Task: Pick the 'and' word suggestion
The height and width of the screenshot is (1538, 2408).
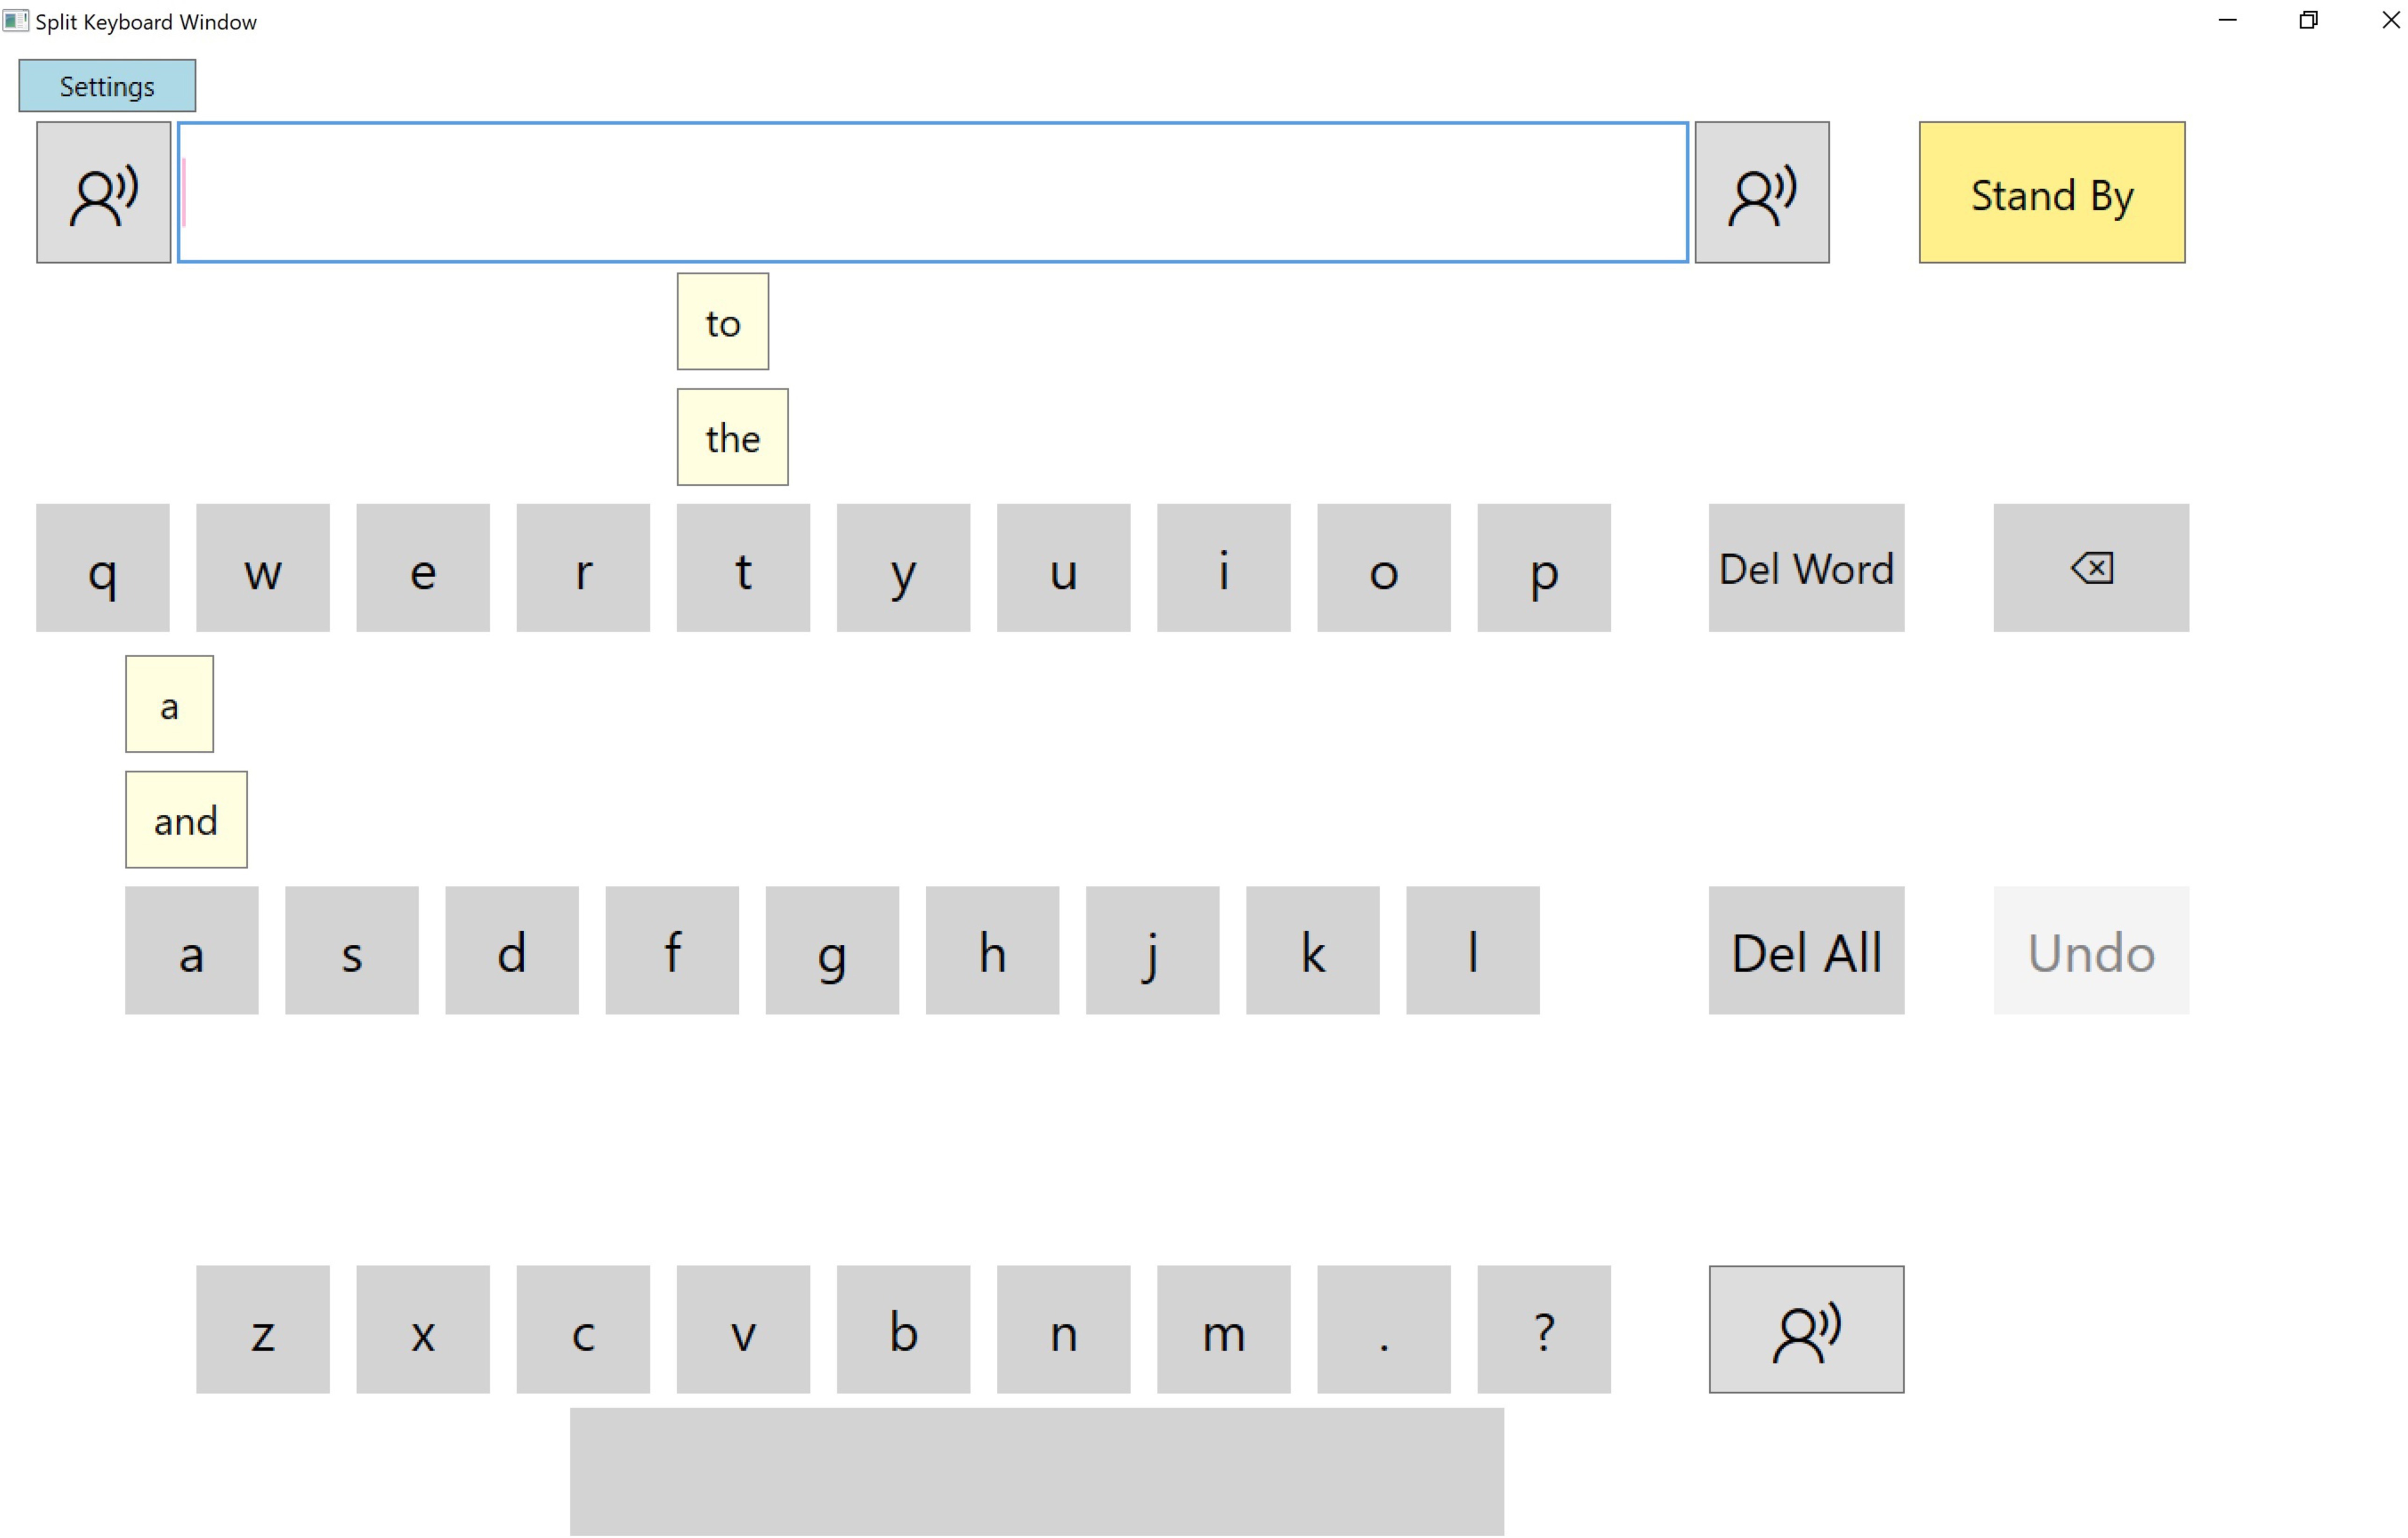Action: point(186,820)
